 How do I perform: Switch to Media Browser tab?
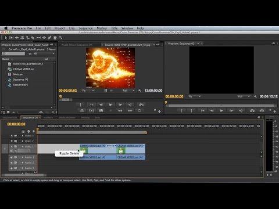tap(67, 118)
